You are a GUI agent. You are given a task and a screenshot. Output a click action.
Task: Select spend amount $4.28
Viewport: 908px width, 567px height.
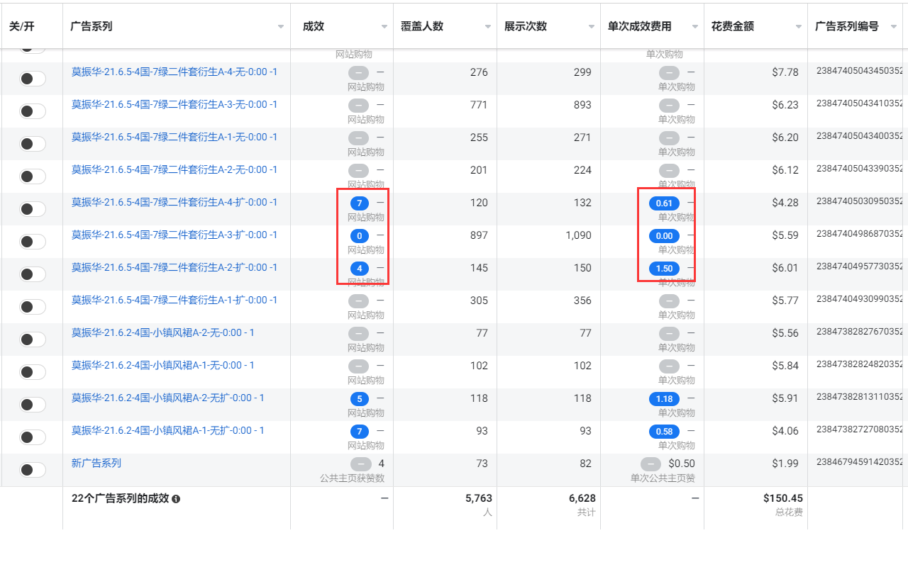pyautogui.click(x=785, y=203)
